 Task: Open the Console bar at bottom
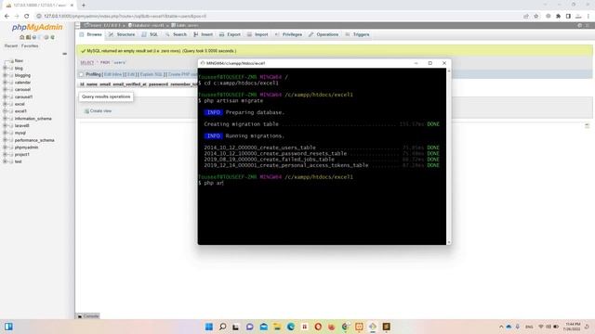pos(88,316)
